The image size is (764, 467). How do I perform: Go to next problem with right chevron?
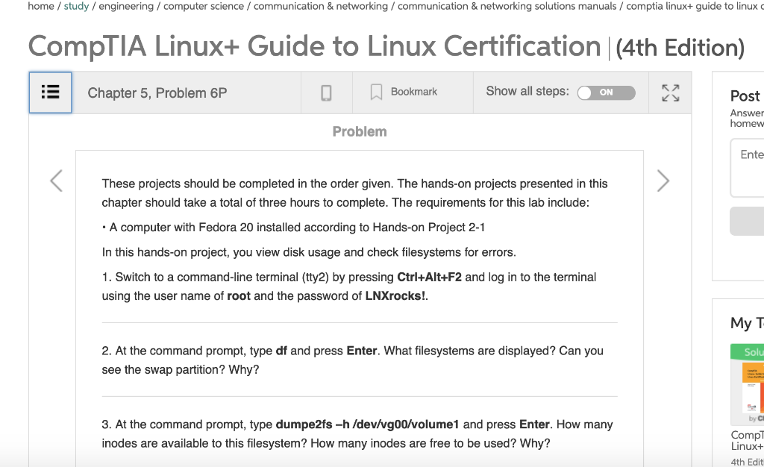(x=663, y=181)
